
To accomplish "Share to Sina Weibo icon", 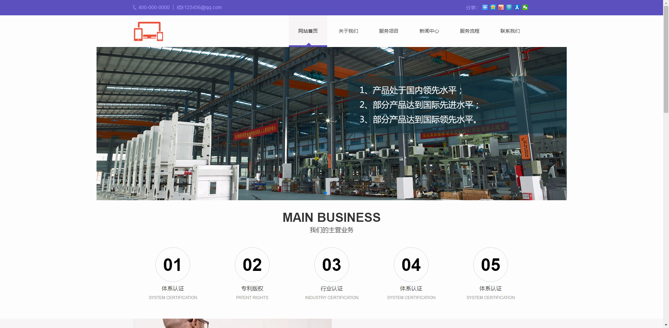I will click(x=501, y=7).
